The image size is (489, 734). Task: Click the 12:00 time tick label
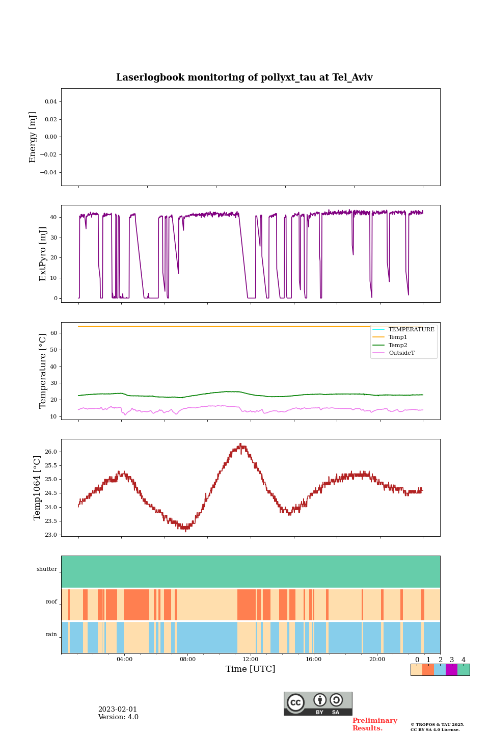click(251, 659)
